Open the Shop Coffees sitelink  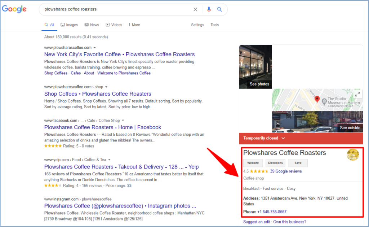56,73
